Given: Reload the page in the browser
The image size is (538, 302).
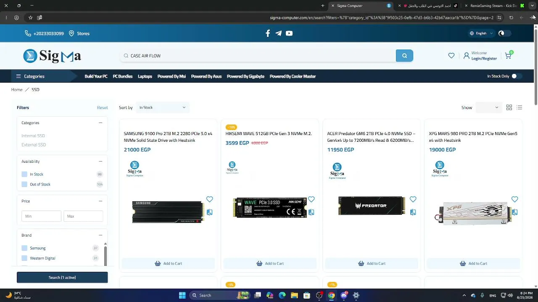Looking at the screenshot, I should pyautogui.click(x=511, y=18).
